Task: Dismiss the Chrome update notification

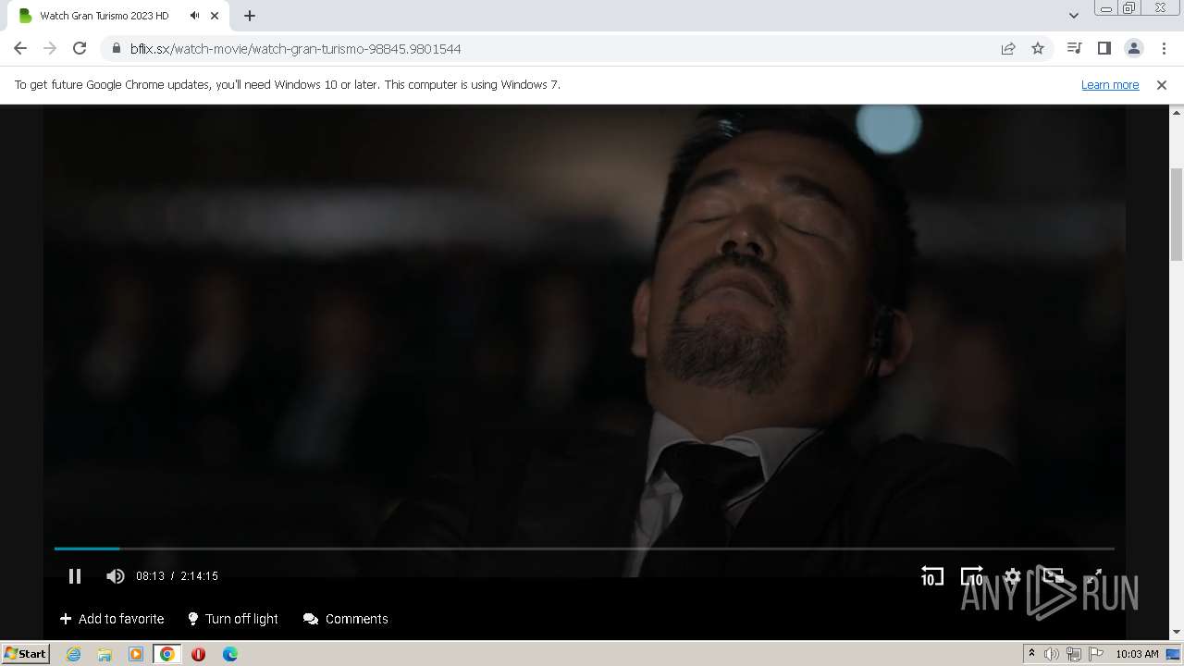Action: 1162,84
